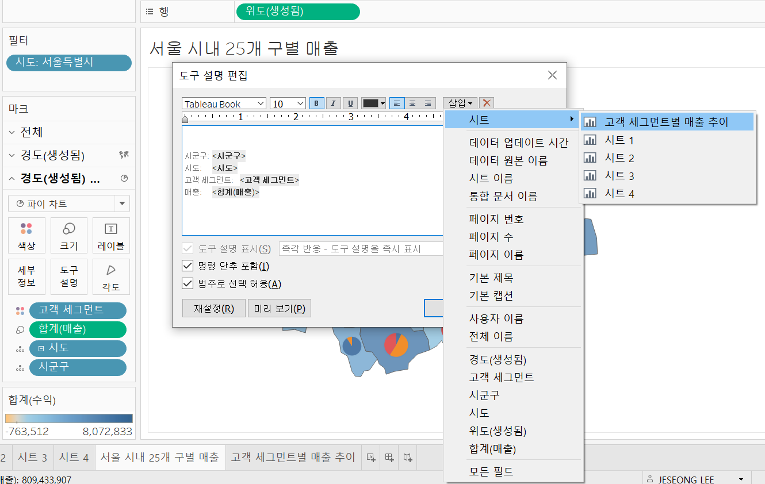This screenshot has width=765, height=484.
Task: Open the 레이블 mark card
Action: (x=111, y=236)
